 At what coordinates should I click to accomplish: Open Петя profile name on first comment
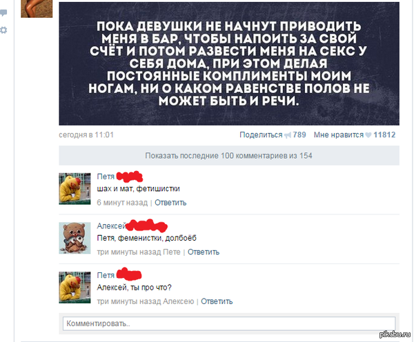click(x=106, y=177)
